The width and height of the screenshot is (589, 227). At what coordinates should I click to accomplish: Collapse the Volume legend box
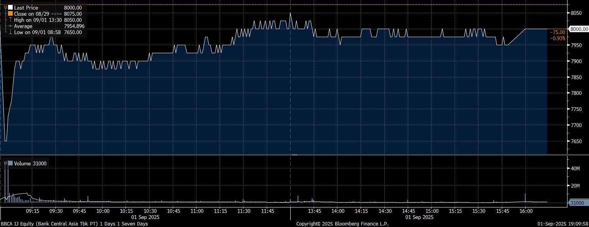6,163
